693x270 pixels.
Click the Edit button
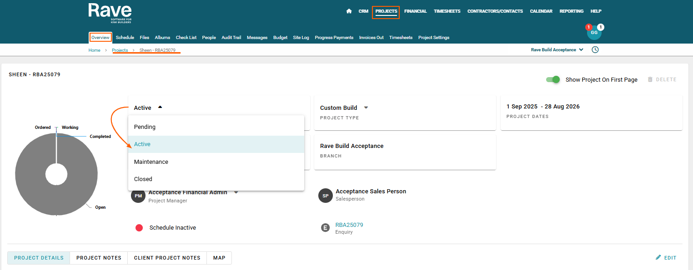[x=666, y=258]
